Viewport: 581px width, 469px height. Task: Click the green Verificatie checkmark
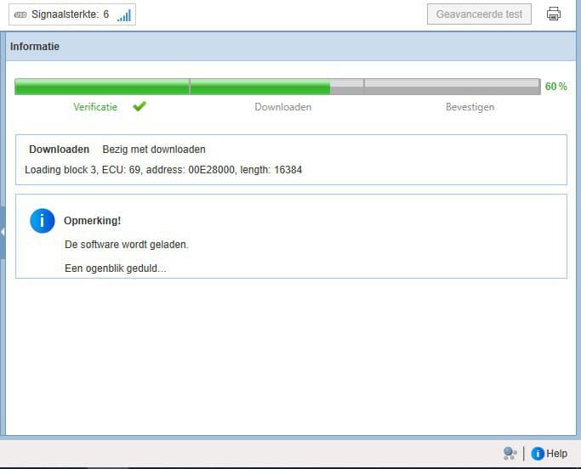(x=140, y=107)
